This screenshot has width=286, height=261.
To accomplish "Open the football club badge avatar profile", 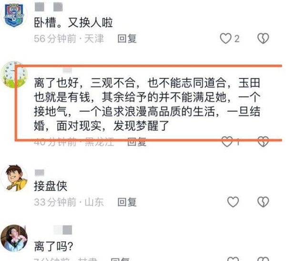I will [x=14, y=15].
